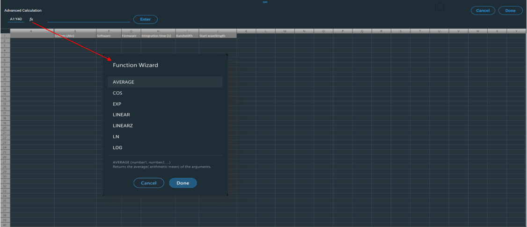Select column header A
This screenshot has height=227, width=527.
tap(32, 31)
